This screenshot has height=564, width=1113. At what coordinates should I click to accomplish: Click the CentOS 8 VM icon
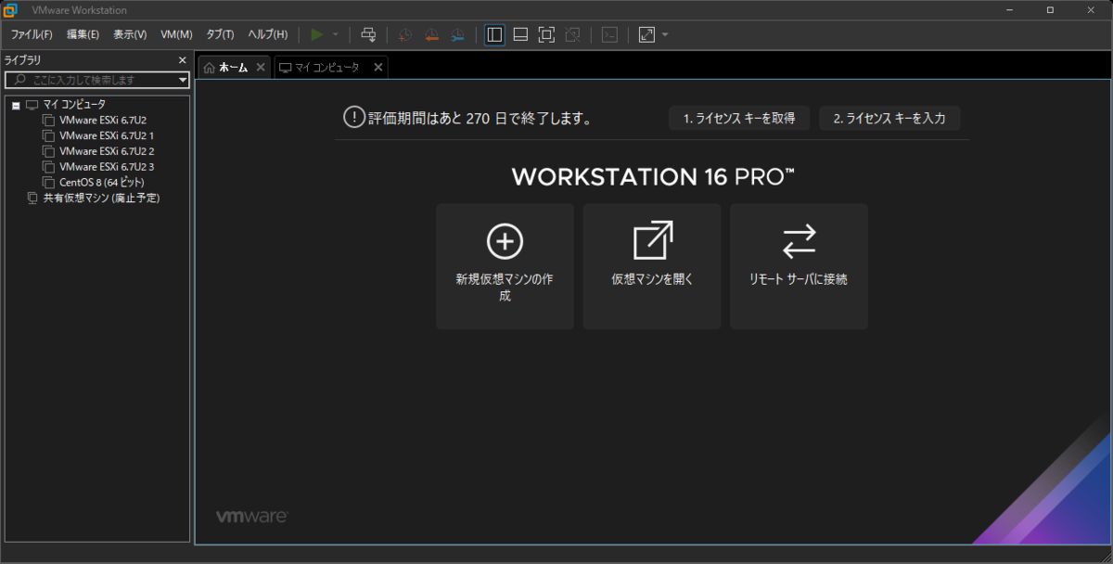coord(49,183)
